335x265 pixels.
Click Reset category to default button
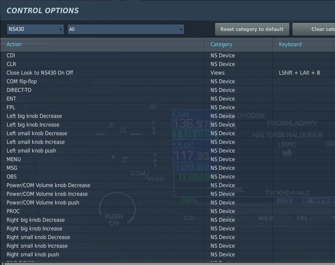252,29
